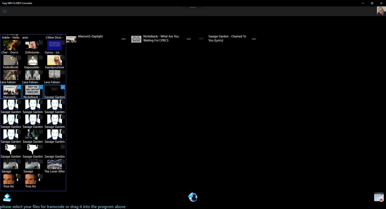The width and height of the screenshot is (386, 209).
Task: Click the 'The Lover After' label
Action: (54, 171)
